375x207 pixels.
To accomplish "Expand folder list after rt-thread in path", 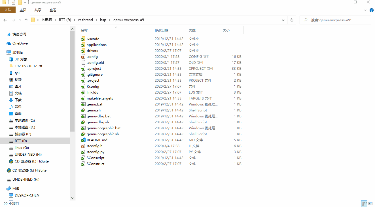I will click(96, 20).
